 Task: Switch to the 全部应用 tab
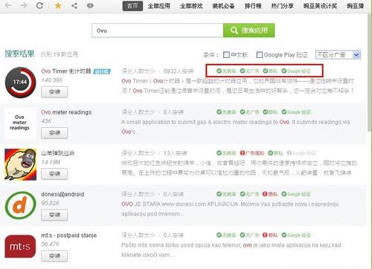[158, 6]
